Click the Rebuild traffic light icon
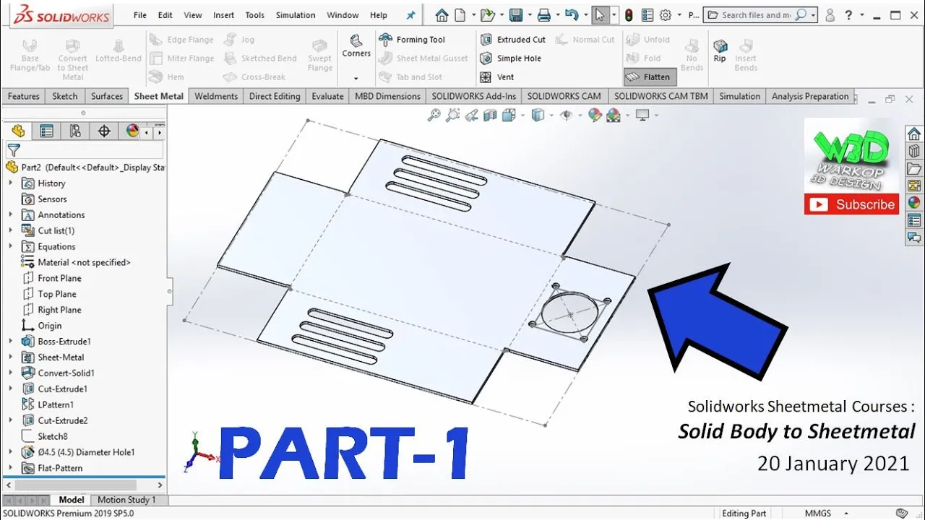 click(629, 14)
